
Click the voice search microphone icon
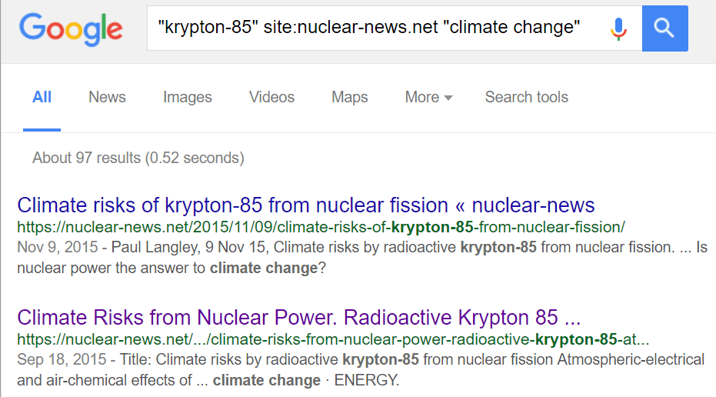tap(618, 28)
